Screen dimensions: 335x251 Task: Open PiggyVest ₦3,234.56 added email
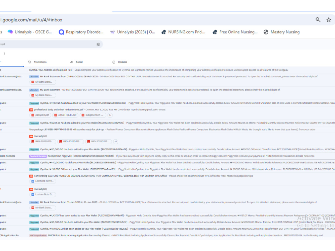[x=167, y=123]
